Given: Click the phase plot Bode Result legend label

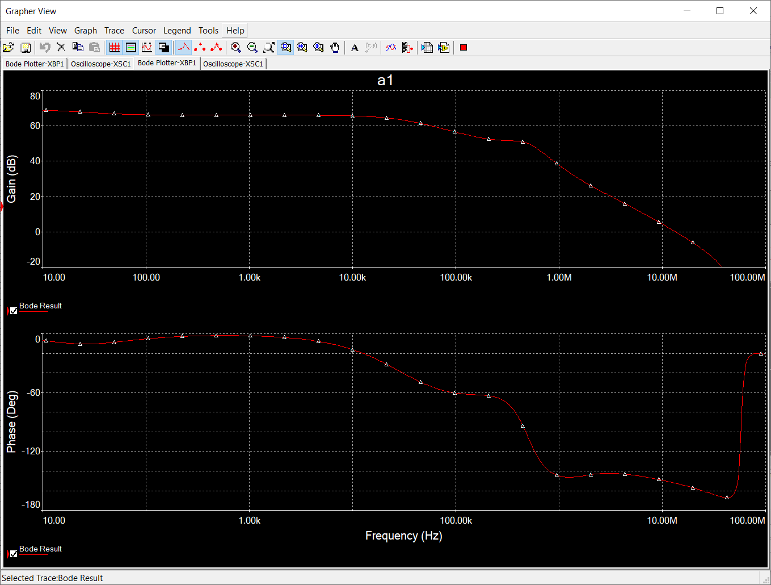Looking at the screenshot, I should pos(40,549).
